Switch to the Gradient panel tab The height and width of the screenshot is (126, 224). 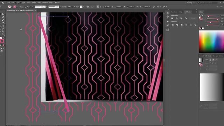(209, 56)
